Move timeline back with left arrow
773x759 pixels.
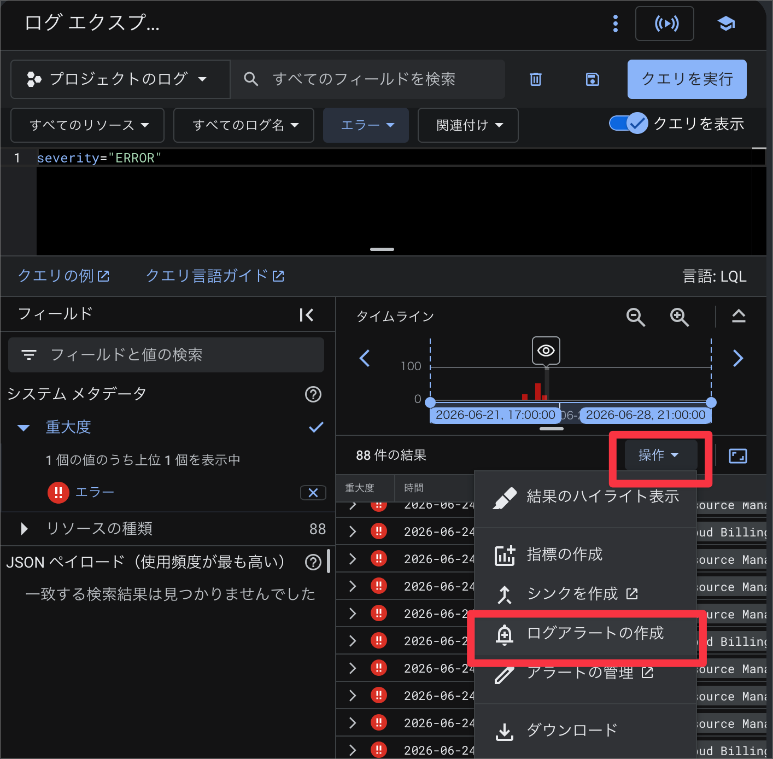365,358
